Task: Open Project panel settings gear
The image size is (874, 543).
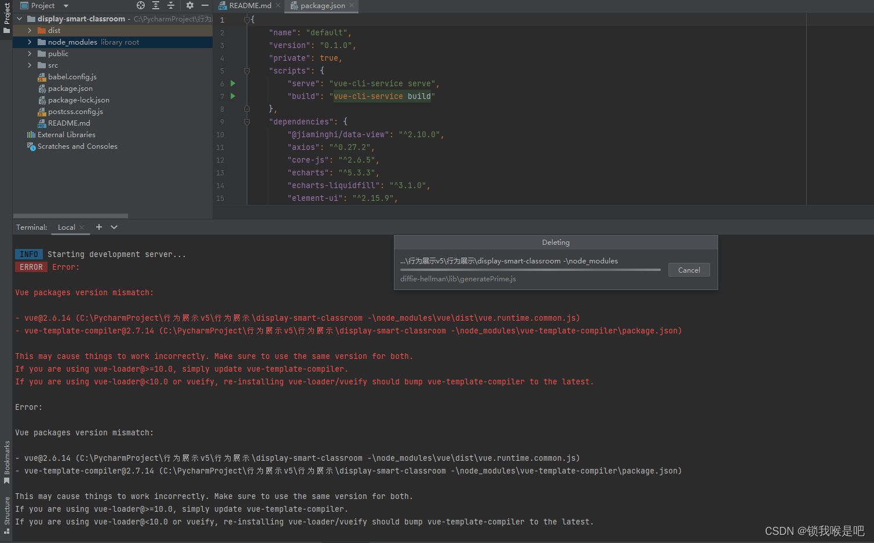Action: pyautogui.click(x=190, y=5)
